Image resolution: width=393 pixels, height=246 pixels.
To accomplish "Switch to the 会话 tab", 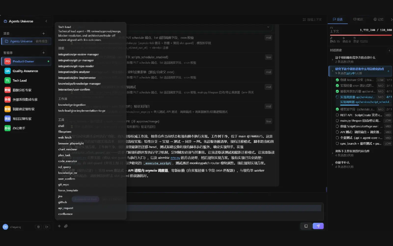I will (337, 19).
